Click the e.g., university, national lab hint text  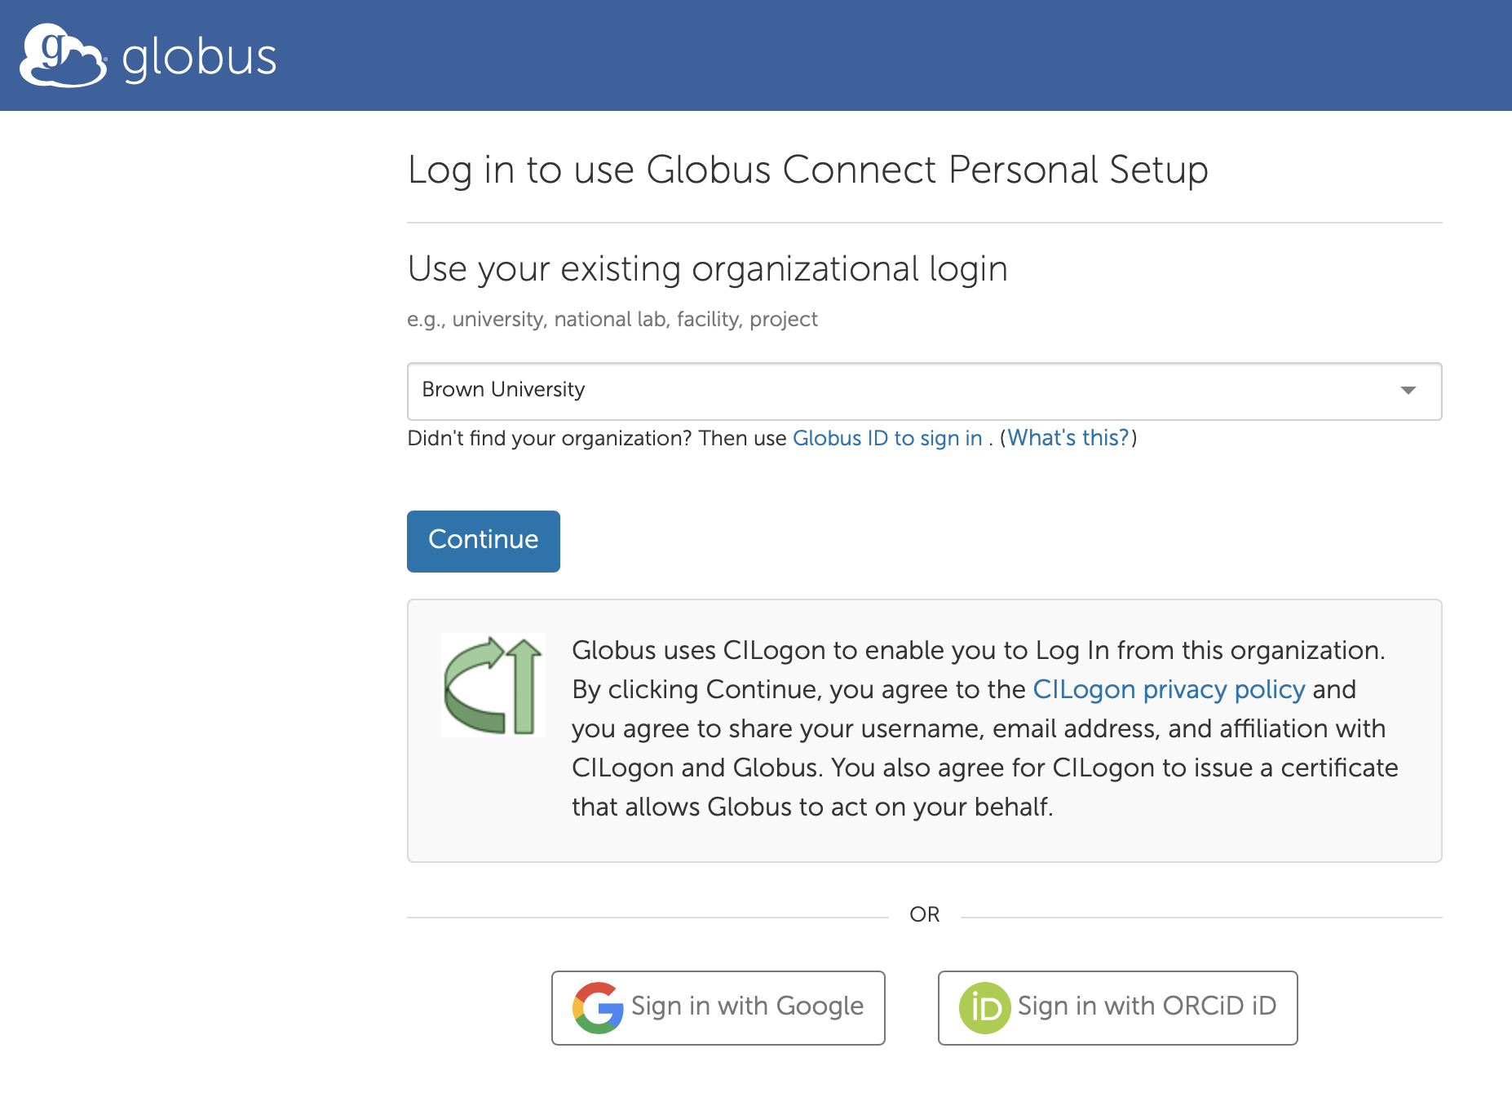[x=612, y=319]
